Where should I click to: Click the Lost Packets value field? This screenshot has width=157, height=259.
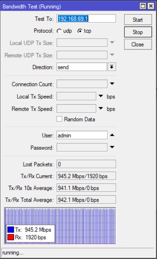pos(86,164)
